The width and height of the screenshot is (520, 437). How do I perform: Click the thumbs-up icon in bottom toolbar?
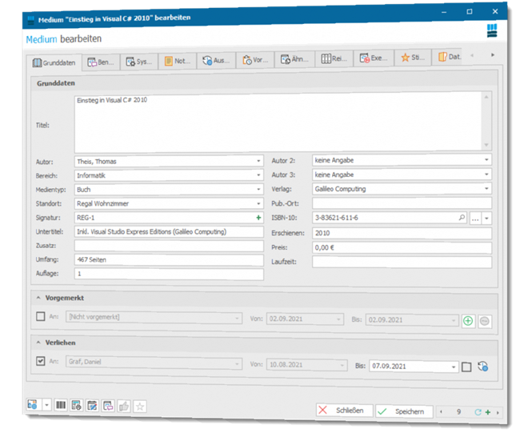click(x=124, y=407)
